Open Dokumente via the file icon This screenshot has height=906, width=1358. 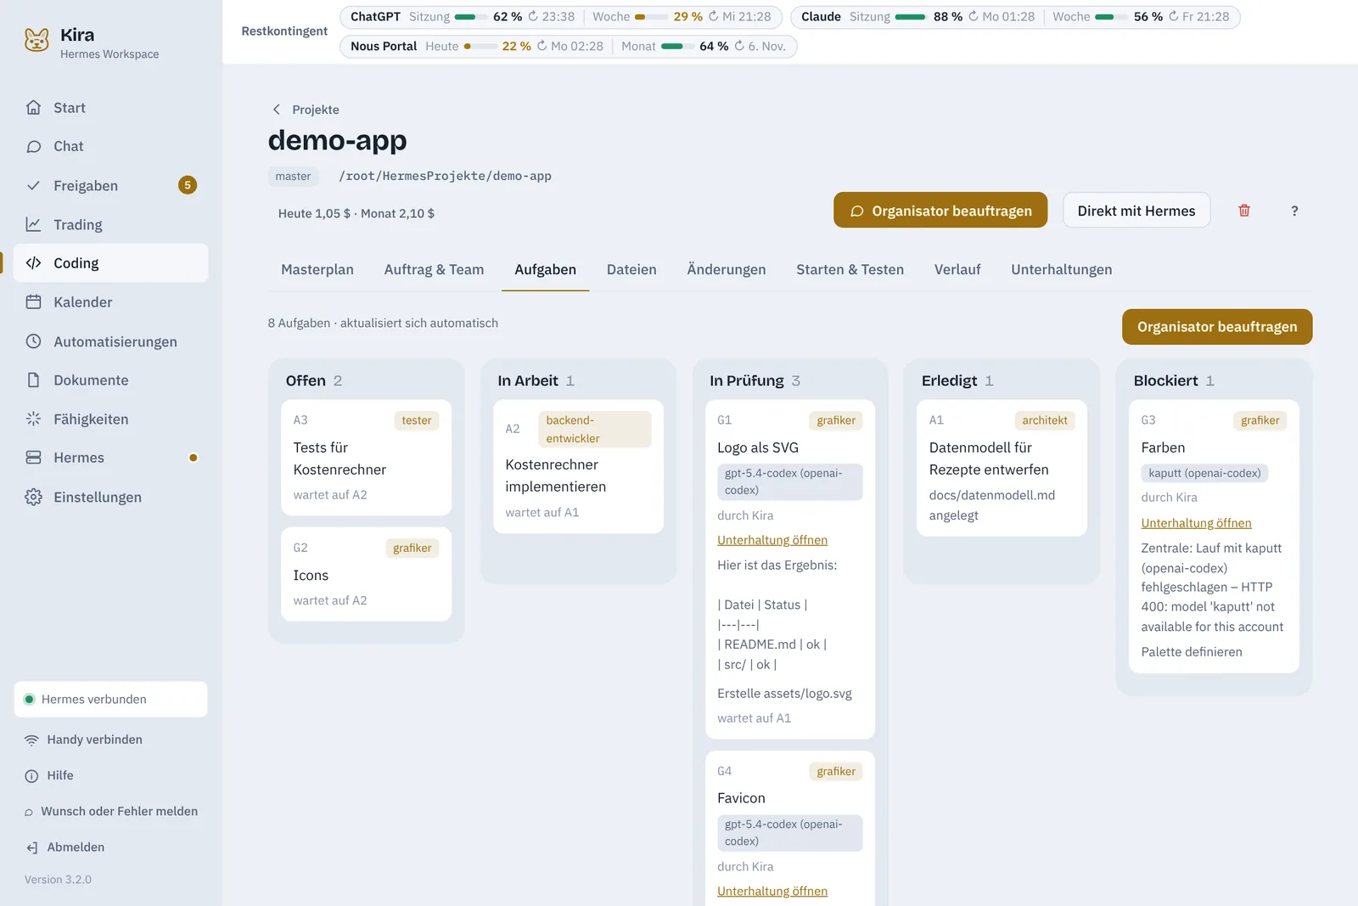pos(34,380)
